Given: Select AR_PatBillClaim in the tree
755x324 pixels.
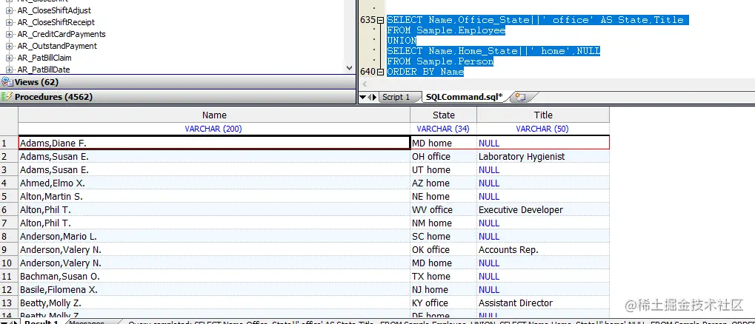Looking at the screenshot, I should pos(44,58).
